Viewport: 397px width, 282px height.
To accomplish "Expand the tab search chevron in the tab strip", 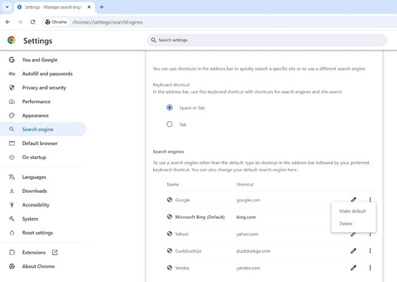I will 7,7.
